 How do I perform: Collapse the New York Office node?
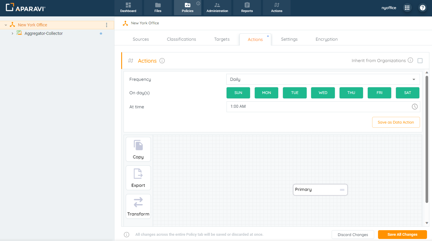pyautogui.click(x=6, y=25)
